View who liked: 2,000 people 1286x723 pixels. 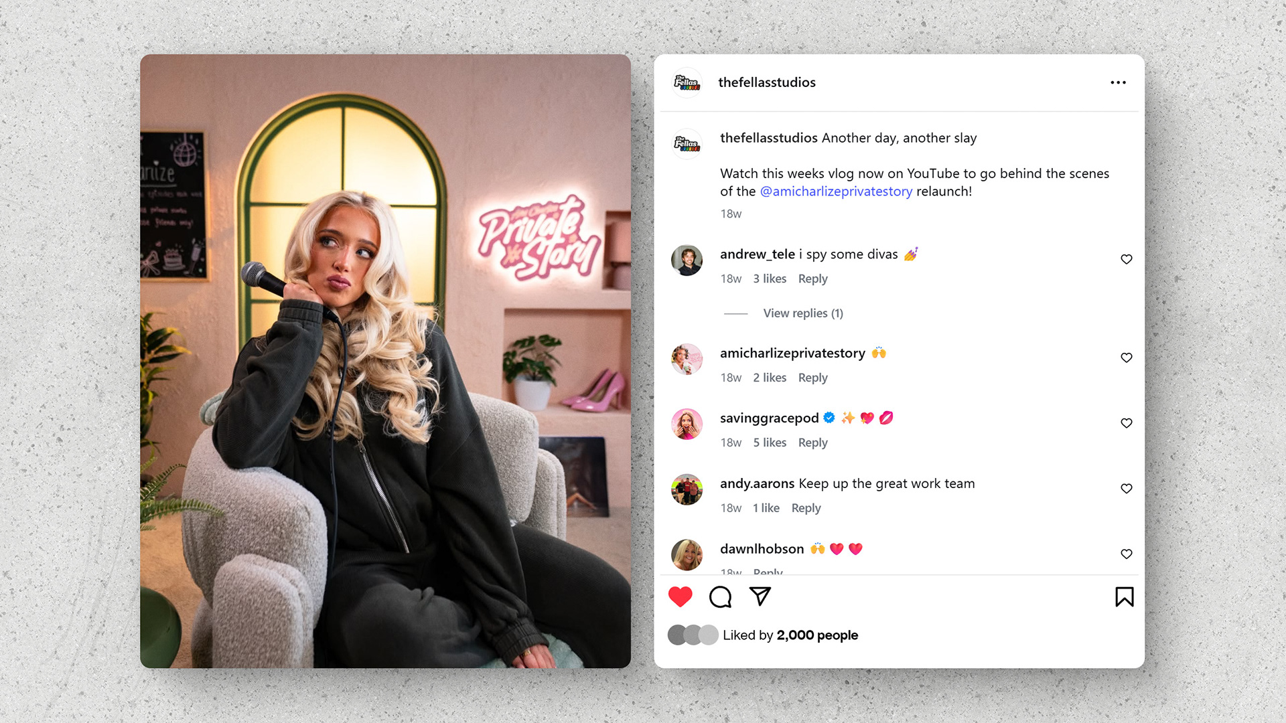pyautogui.click(x=817, y=635)
